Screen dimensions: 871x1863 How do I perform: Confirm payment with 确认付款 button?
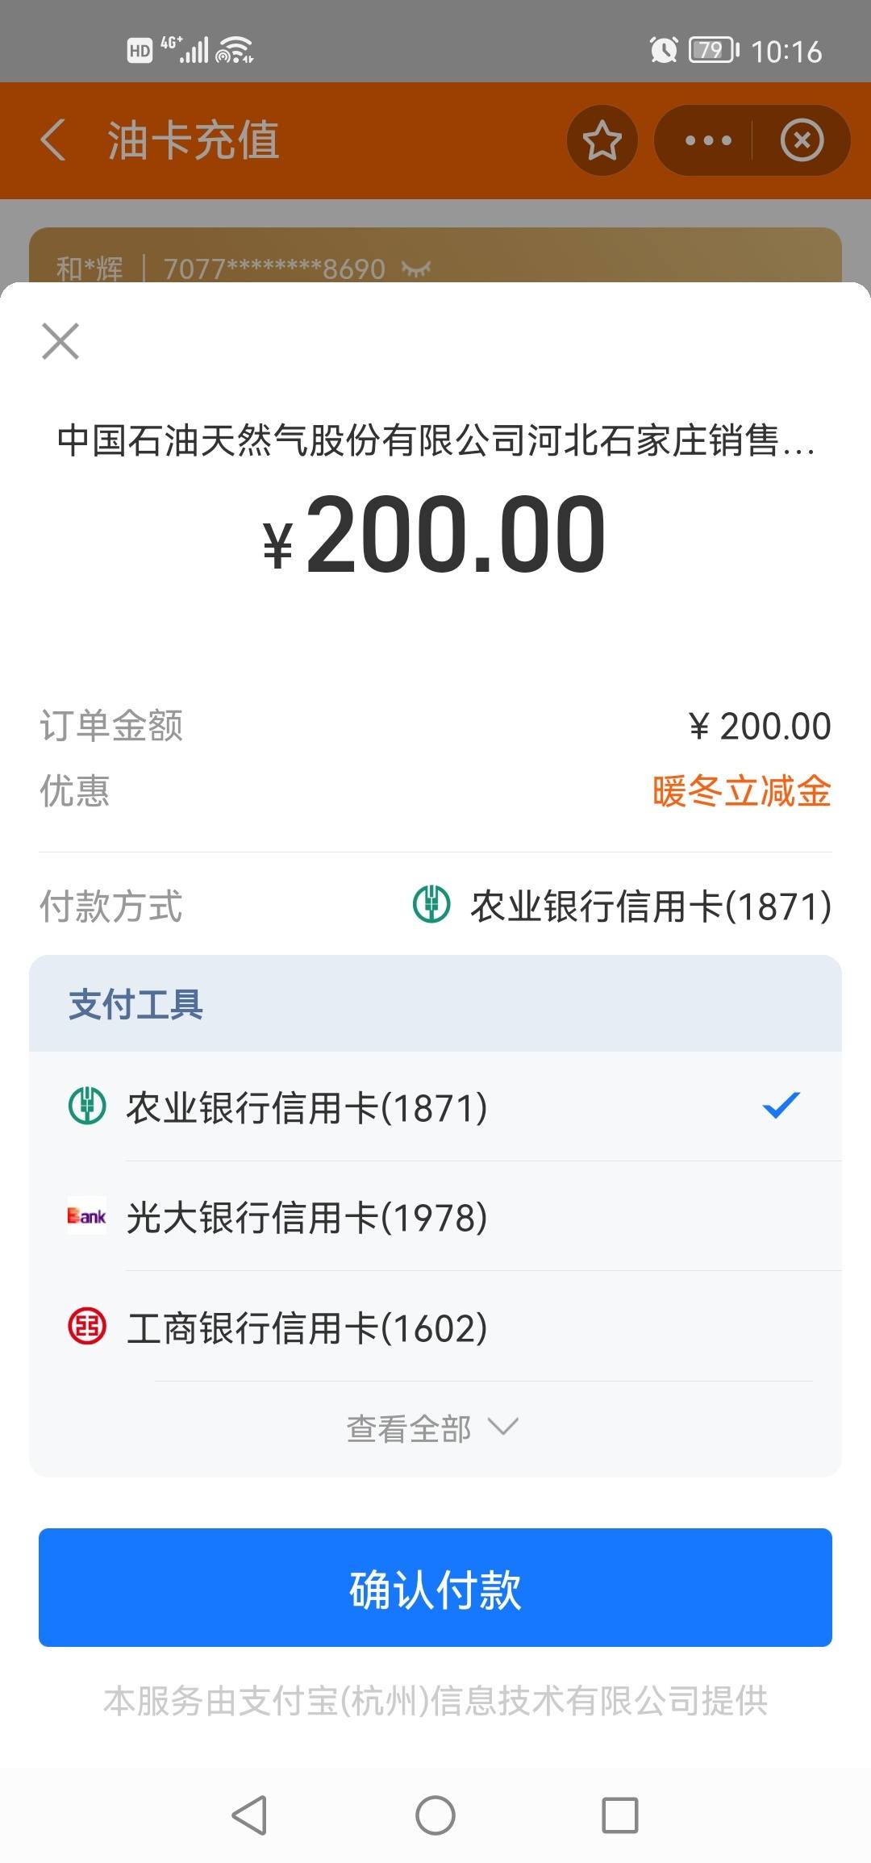[x=435, y=1587]
